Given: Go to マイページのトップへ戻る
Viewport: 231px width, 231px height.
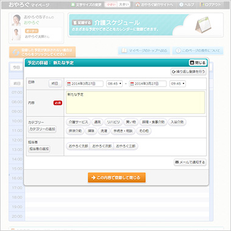Looking at the screenshot, I should 144,51.
